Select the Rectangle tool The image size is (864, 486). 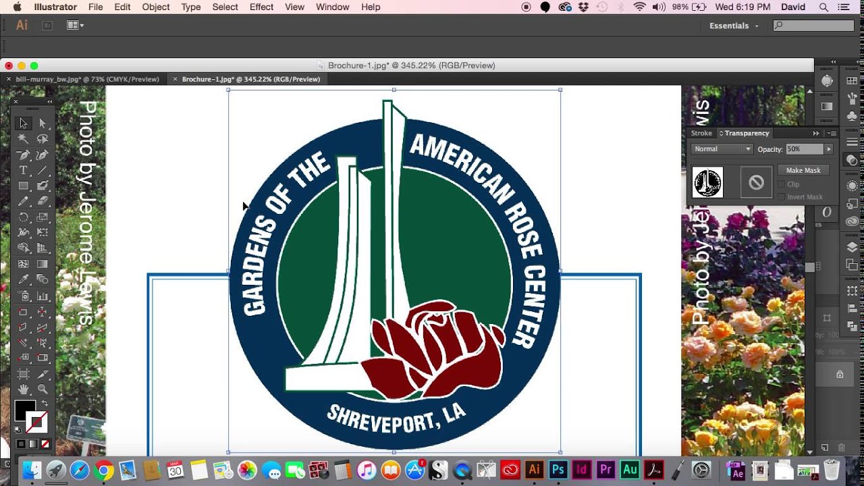pyautogui.click(x=23, y=186)
